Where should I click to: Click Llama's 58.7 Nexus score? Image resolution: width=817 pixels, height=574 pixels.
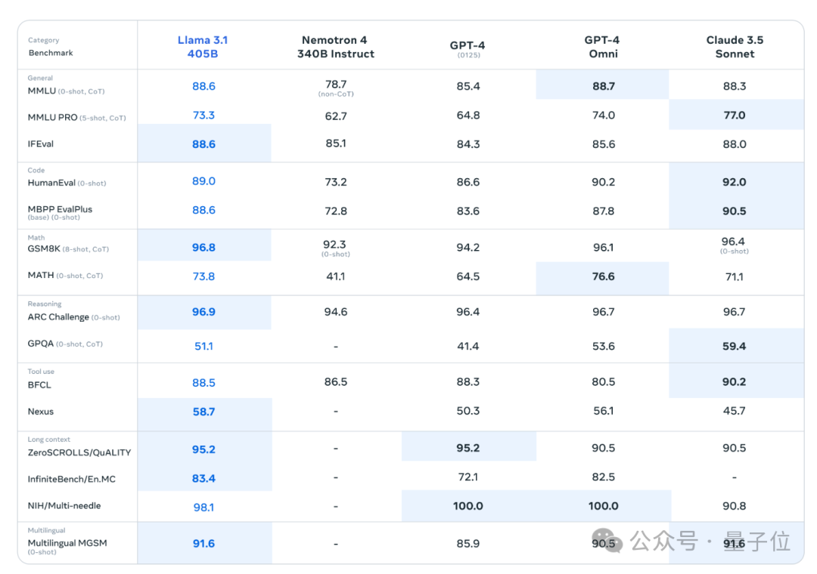coord(203,412)
